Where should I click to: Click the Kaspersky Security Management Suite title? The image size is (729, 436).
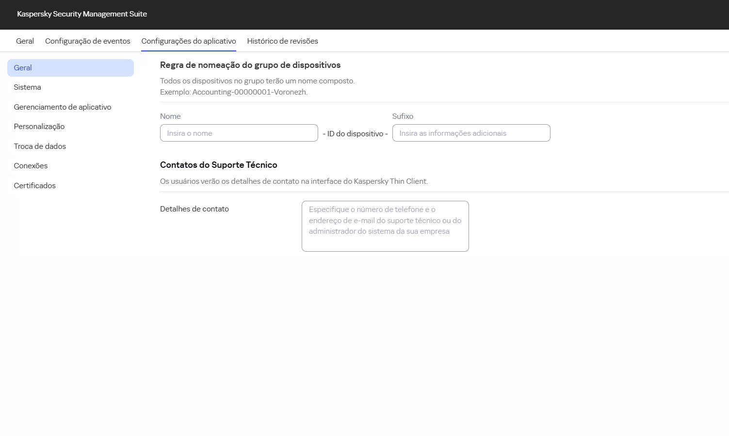tap(81, 14)
